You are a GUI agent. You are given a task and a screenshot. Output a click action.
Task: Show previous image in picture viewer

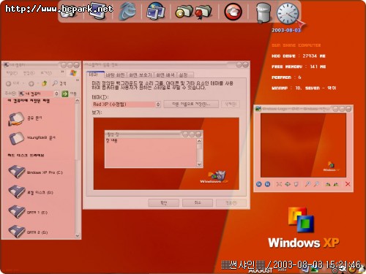pyautogui.click(x=259, y=184)
